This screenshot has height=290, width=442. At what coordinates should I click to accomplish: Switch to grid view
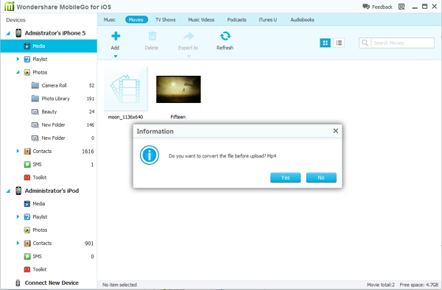click(x=325, y=43)
